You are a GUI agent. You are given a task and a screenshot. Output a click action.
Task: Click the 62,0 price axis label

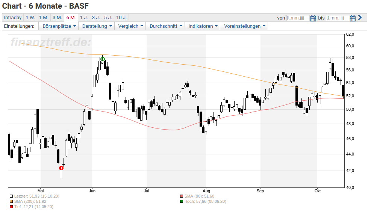(x=350, y=35)
